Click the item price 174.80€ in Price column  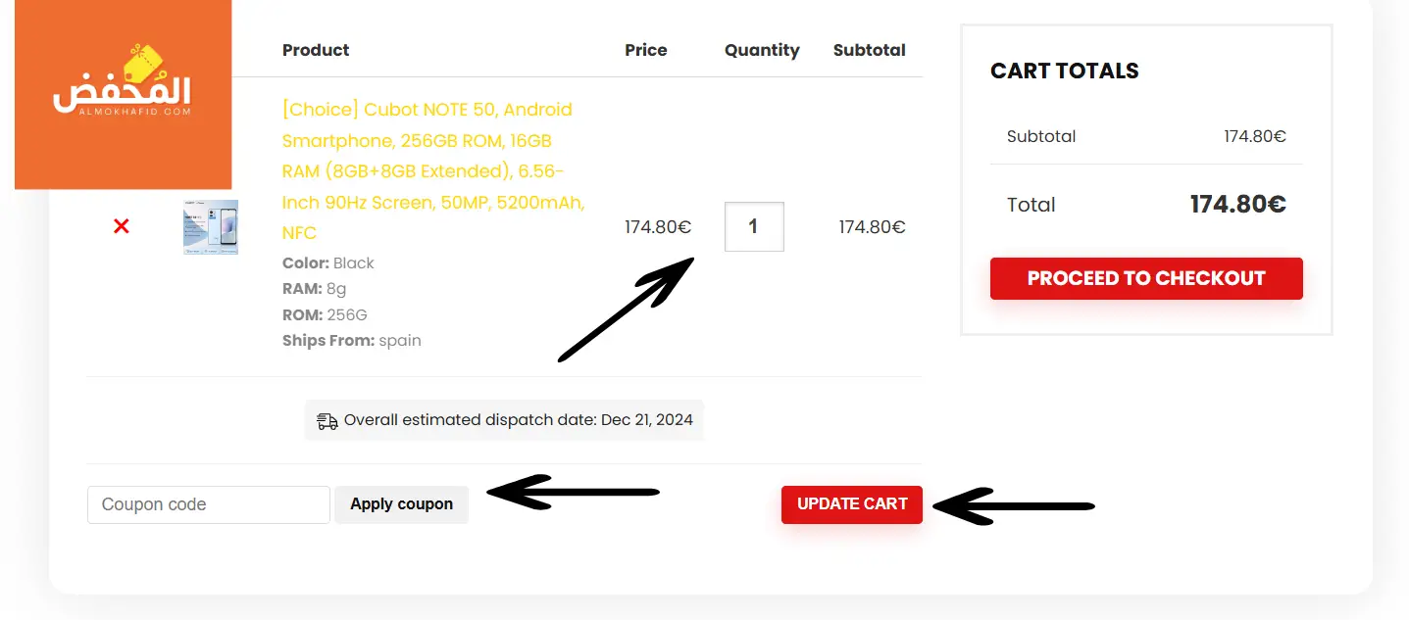(x=658, y=227)
